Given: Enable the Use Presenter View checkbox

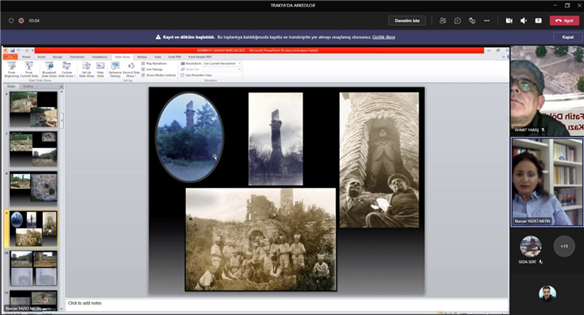Looking at the screenshot, I should coord(182,75).
